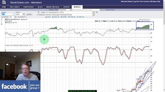Click the page vertical scrollbar
The height and width of the screenshot is (92, 165).
point(164,46)
